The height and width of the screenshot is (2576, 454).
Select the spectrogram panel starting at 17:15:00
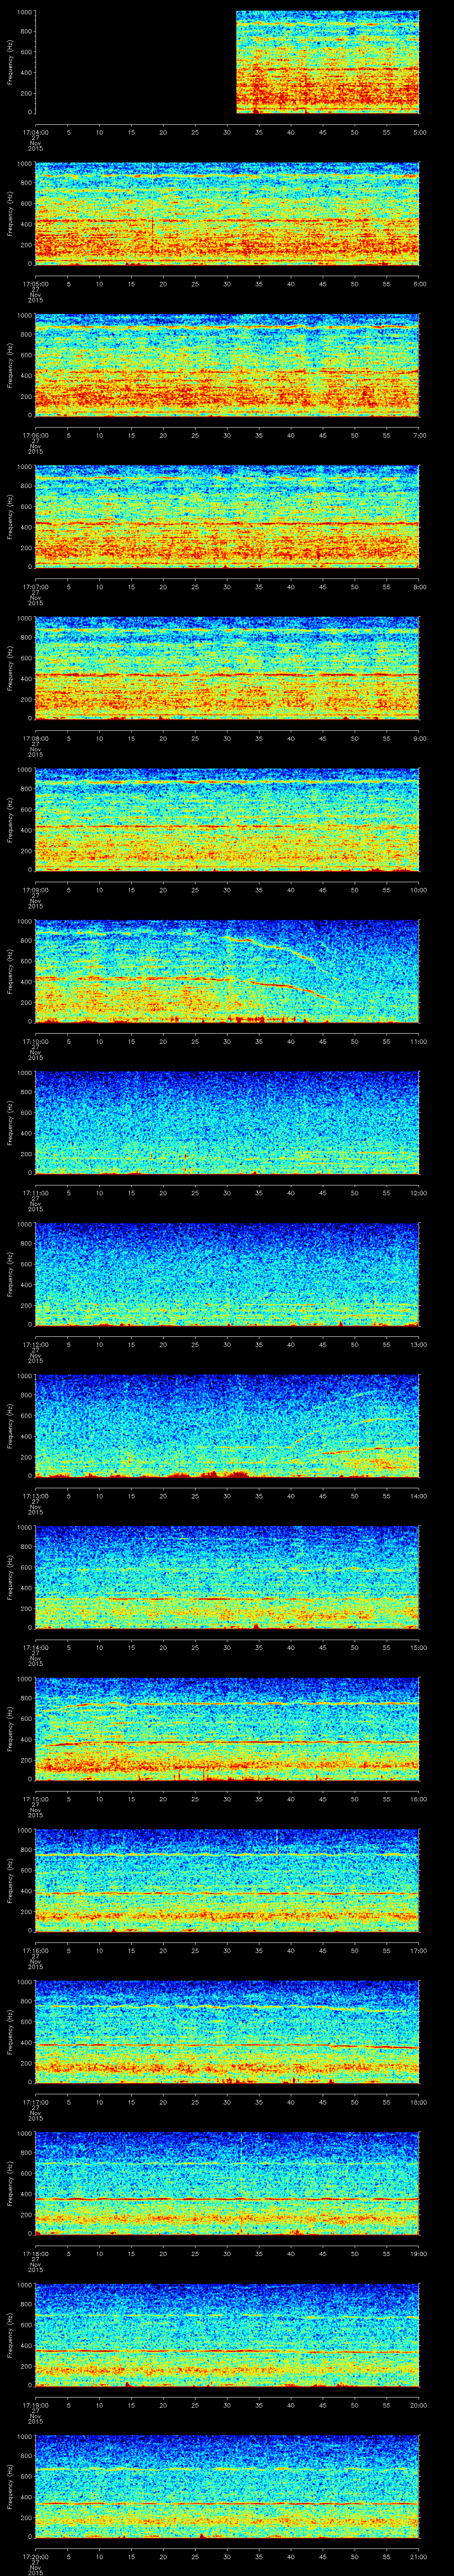227,1729
